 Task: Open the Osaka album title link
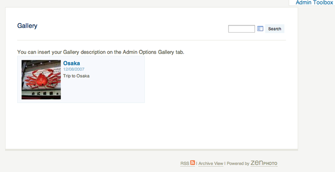tap(72, 63)
